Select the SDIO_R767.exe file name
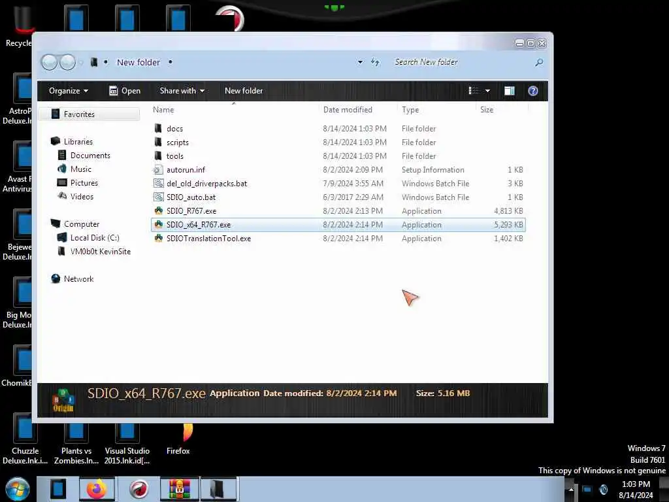The image size is (669, 502). pyautogui.click(x=191, y=211)
